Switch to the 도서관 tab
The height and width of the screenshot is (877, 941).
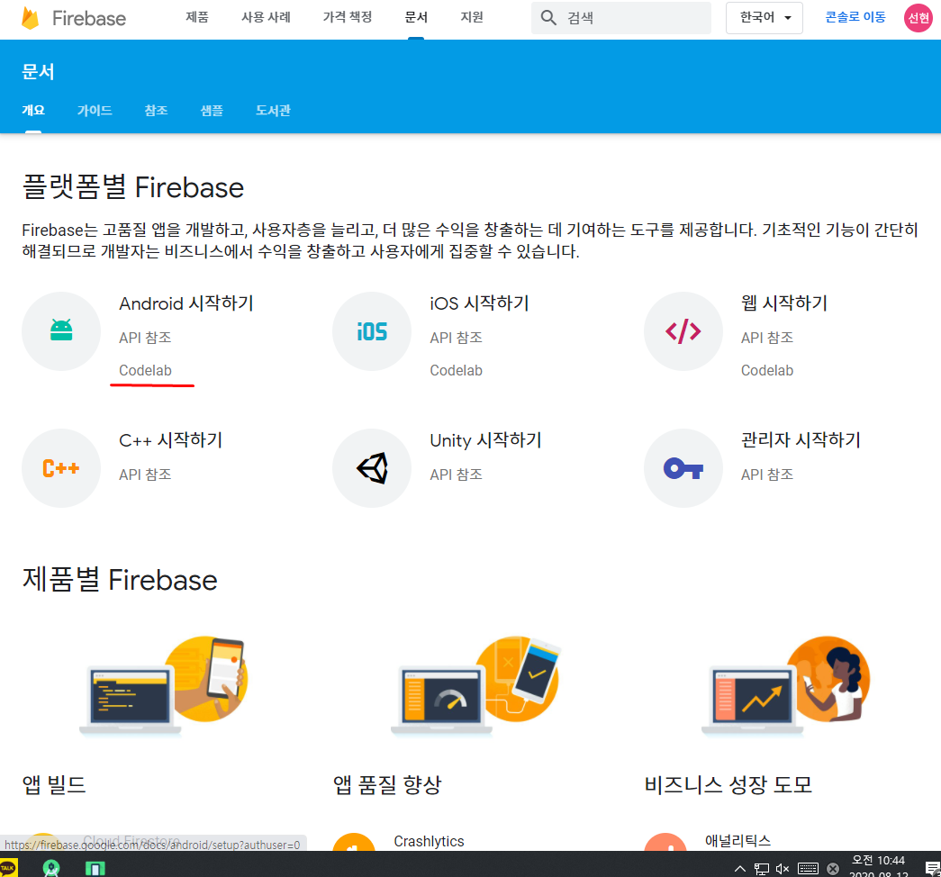[273, 111]
